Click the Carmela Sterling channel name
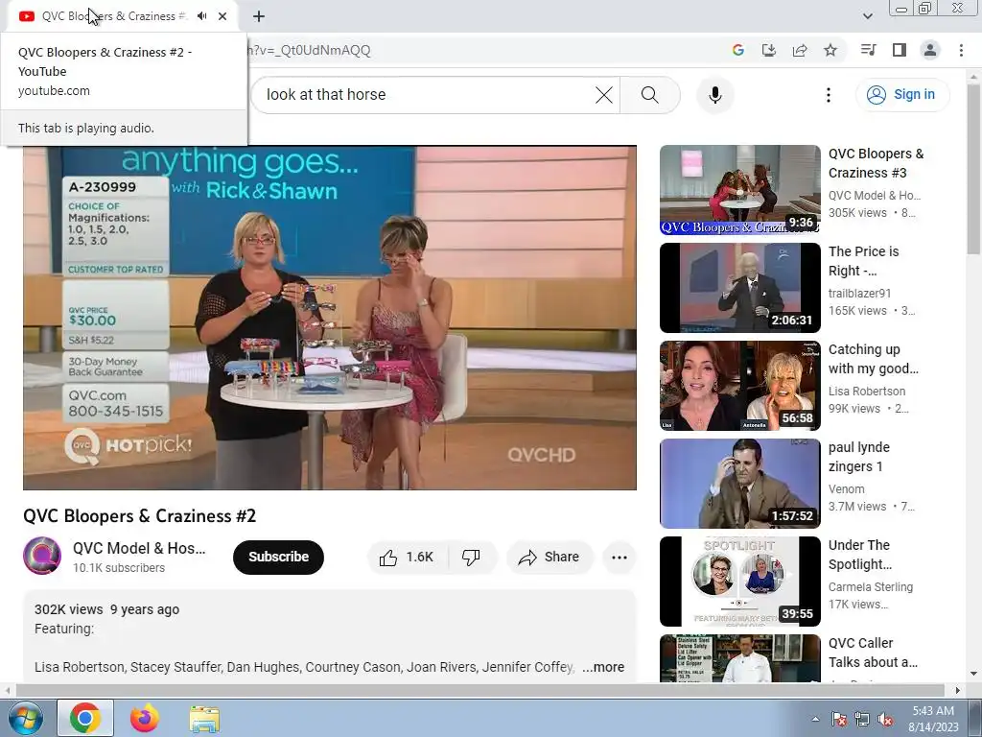 [x=871, y=586]
